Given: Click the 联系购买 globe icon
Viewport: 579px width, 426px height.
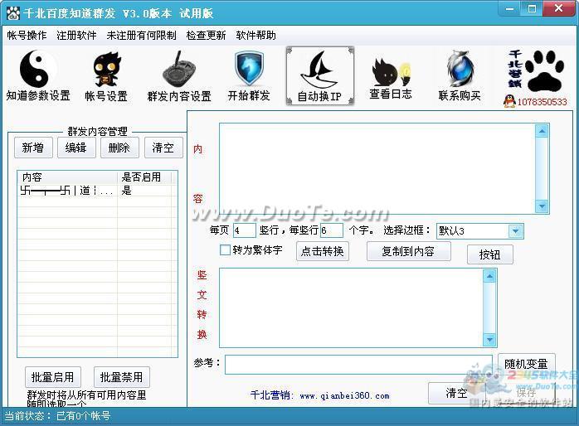Looking at the screenshot, I should pos(460,70).
